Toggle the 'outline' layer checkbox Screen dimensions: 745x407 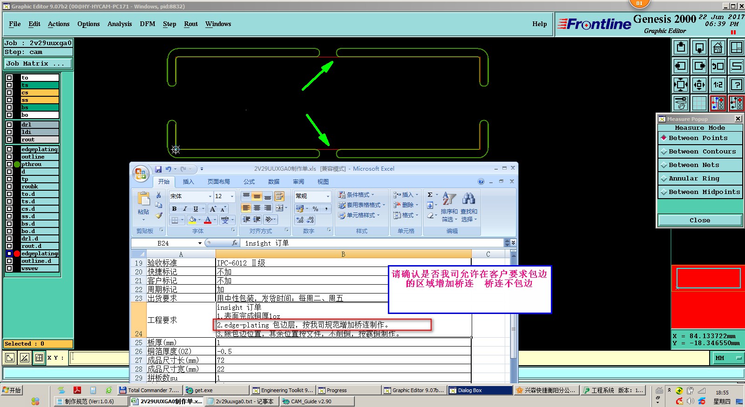point(9,157)
